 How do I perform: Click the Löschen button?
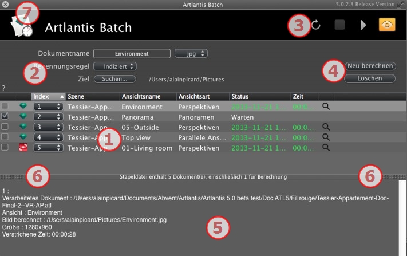point(370,78)
